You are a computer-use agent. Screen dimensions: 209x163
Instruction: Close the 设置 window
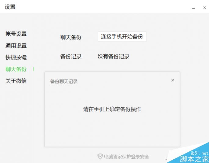[205, 8]
